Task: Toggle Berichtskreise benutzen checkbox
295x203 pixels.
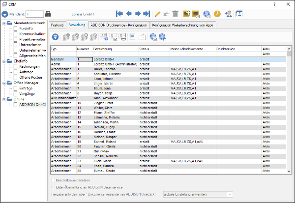Action: coord(53,180)
